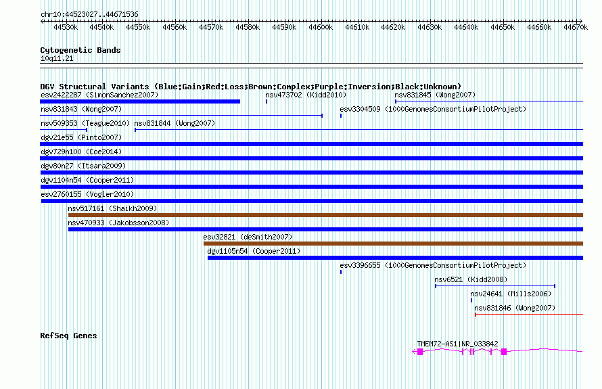Open nsv509353 (Teague2010) variant
The width and height of the screenshot is (602, 389).
(x=64, y=130)
